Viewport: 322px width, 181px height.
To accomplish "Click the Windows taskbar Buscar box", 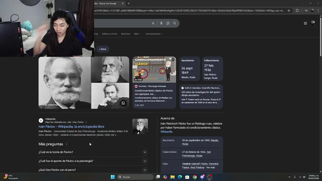I will click(x=136, y=177).
